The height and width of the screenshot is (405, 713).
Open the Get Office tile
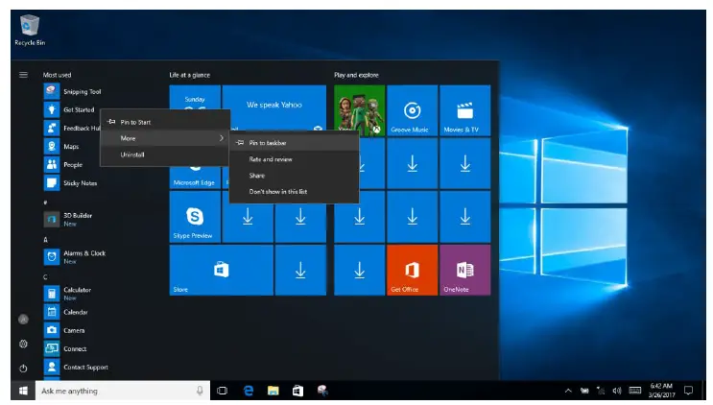pos(413,270)
